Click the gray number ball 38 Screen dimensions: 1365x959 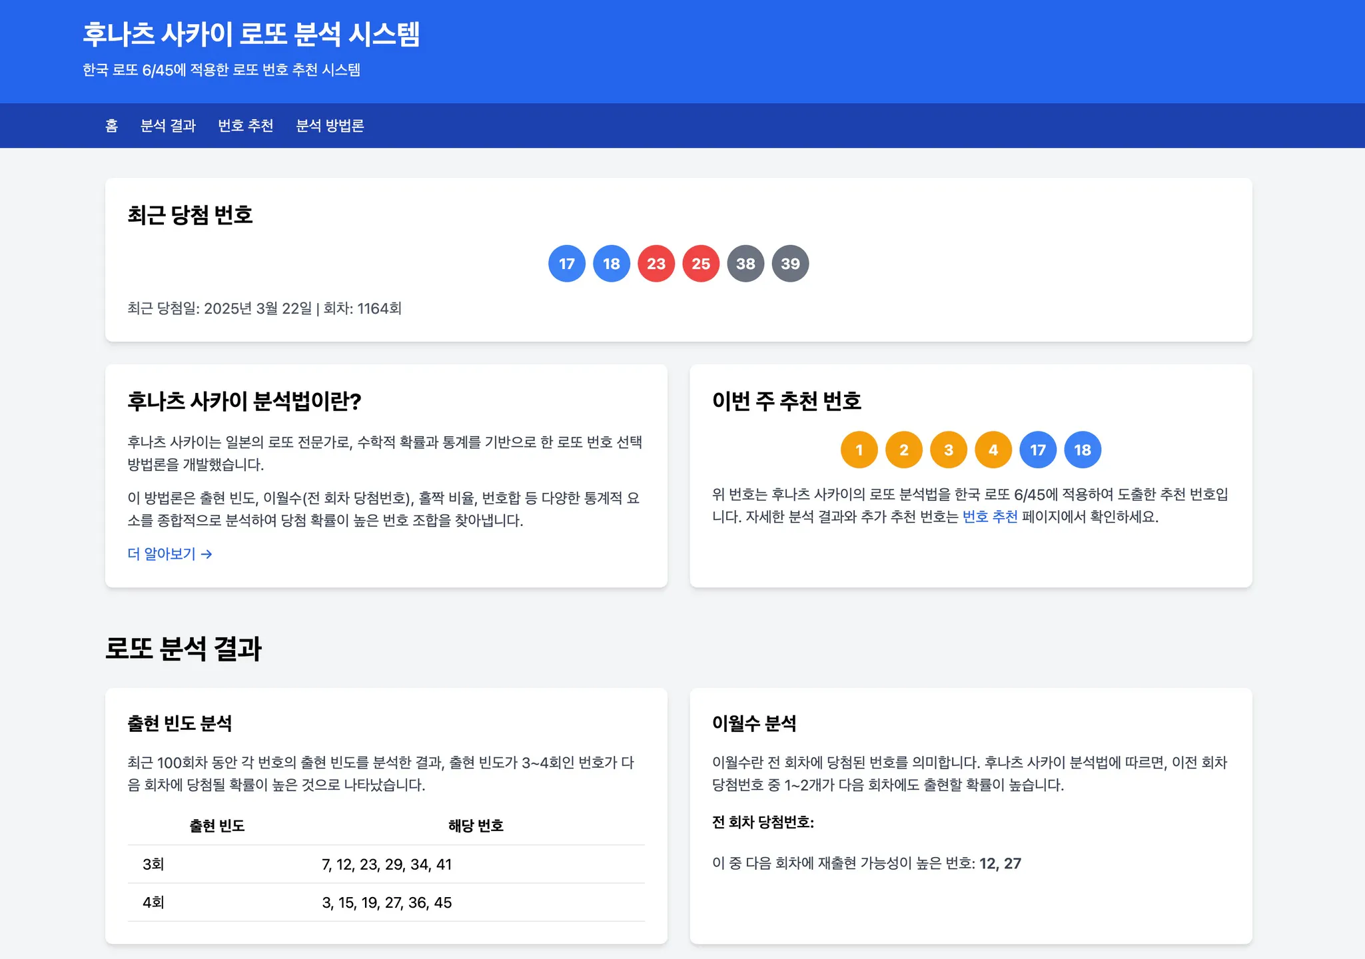pyautogui.click(x=745, y=263)
